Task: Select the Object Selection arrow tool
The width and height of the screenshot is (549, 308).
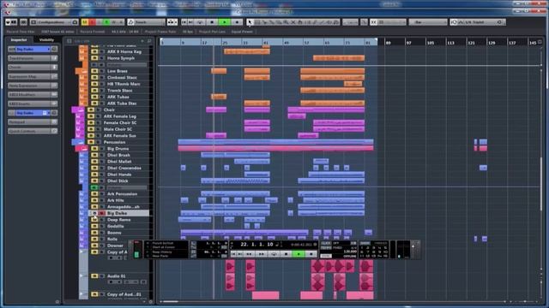Action: pos(250,22)
